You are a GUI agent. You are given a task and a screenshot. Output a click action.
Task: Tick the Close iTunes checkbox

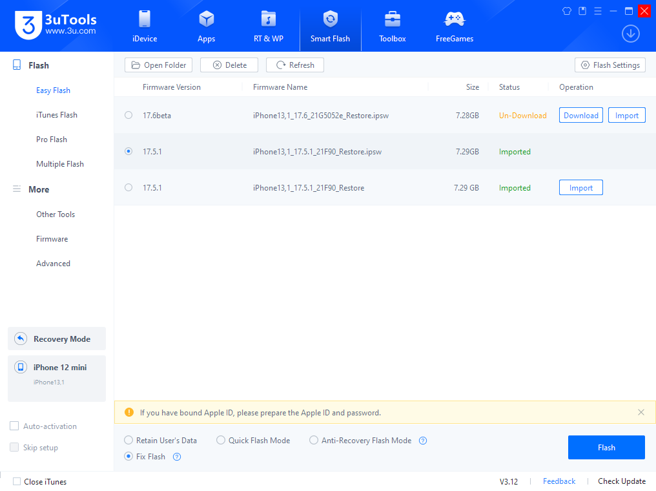[x=17, y=482]
